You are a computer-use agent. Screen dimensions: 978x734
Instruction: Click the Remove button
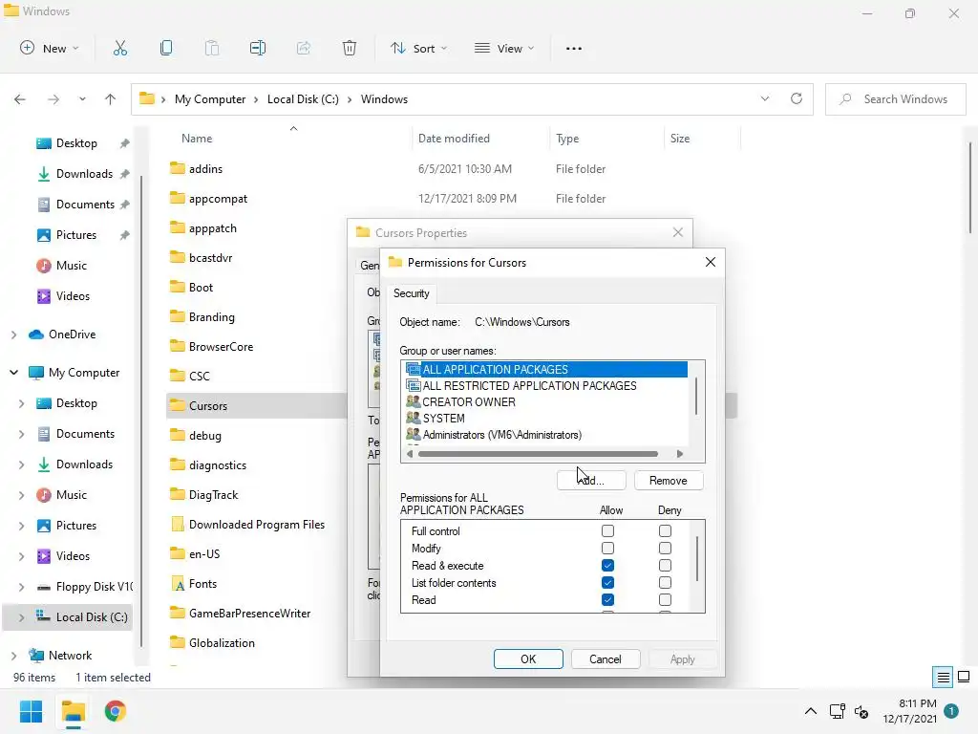(668, 481)
